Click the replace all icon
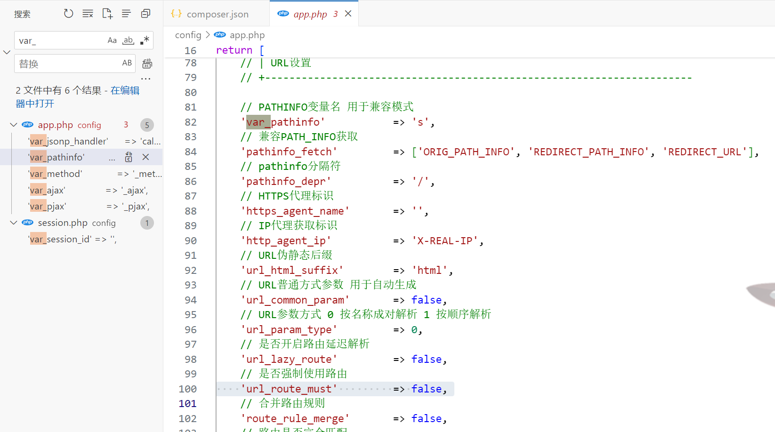The width and height of the screenshot is (775, 432). click(x=147, y=64)
